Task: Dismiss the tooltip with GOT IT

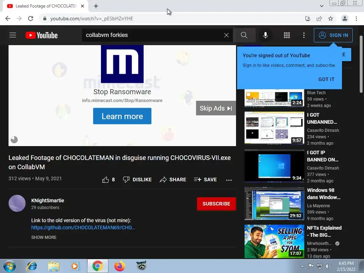Action: (x=326, y=79)
